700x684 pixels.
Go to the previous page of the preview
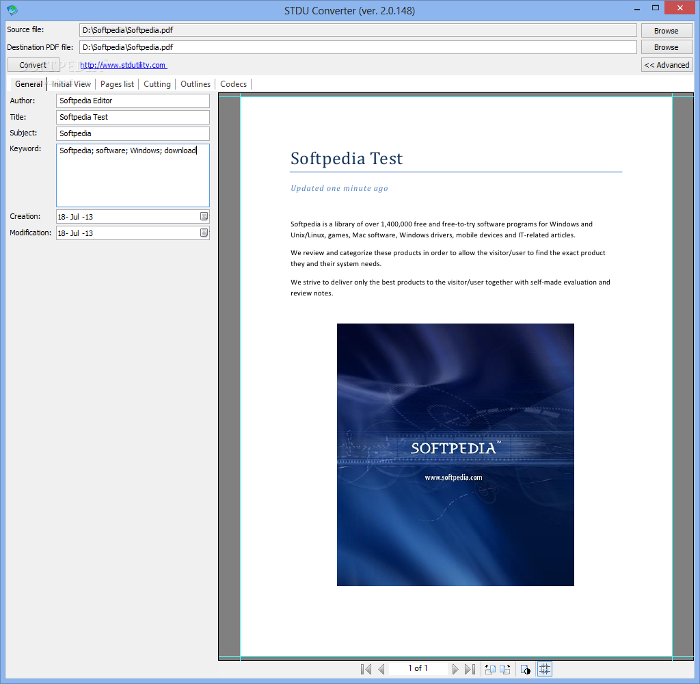click(381, 669)
